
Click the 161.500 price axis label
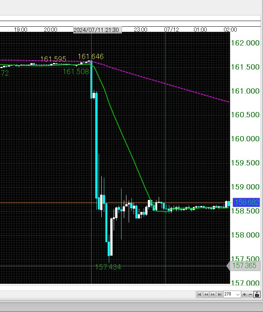[245, 67]
